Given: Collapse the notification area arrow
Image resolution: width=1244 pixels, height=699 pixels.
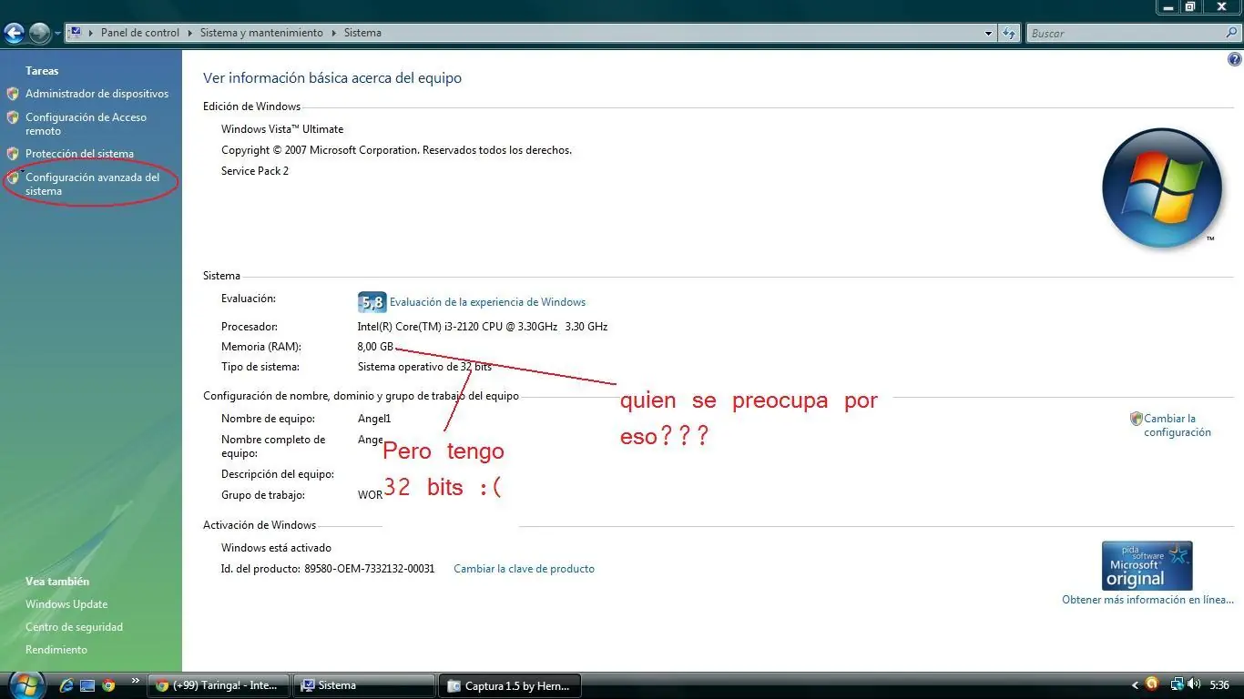Looking at the screenshot, I should tap(1135, 684).
